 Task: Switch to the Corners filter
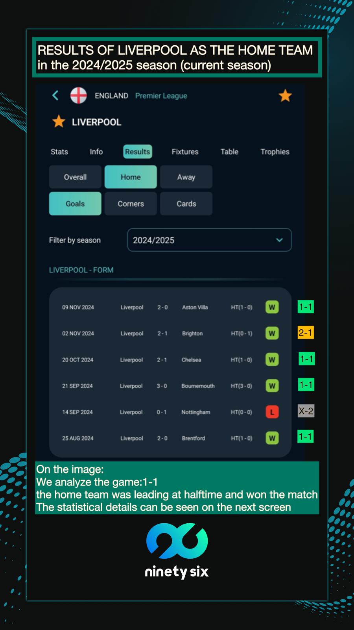click(131, 204)
